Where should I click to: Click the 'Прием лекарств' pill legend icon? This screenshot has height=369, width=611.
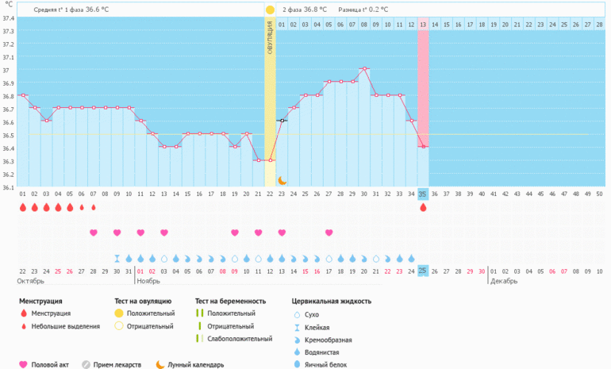coord(86,364)
